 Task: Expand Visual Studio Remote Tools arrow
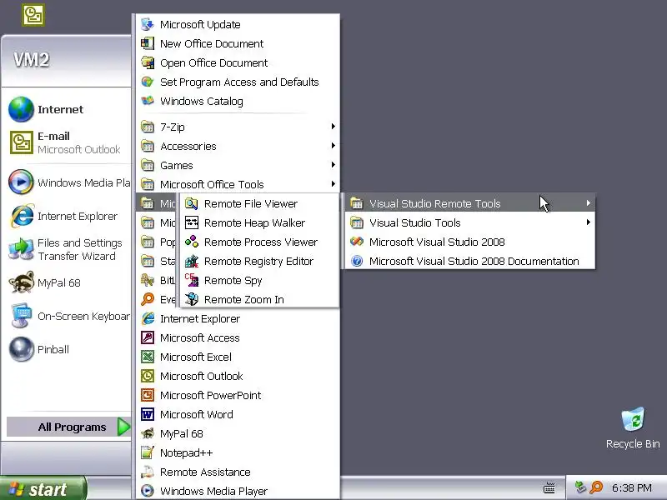tap(589, 202)
